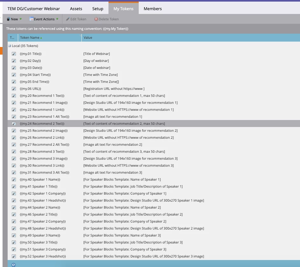Image resolution: width=300 pixels, height=267 pixels.
Task: Click the token icon beside my.02 Day
Action: click(14, 61)
